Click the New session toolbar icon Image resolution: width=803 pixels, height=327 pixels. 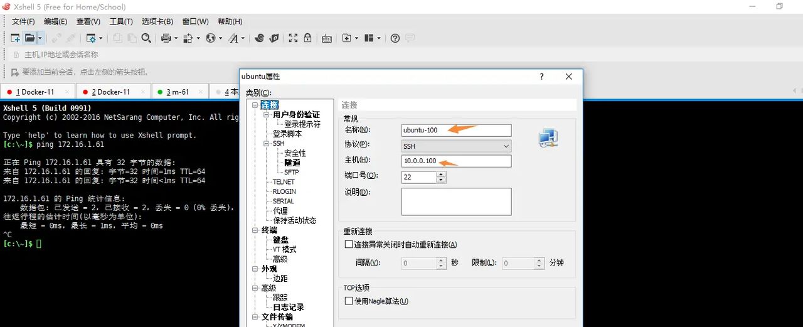point(15,38)
